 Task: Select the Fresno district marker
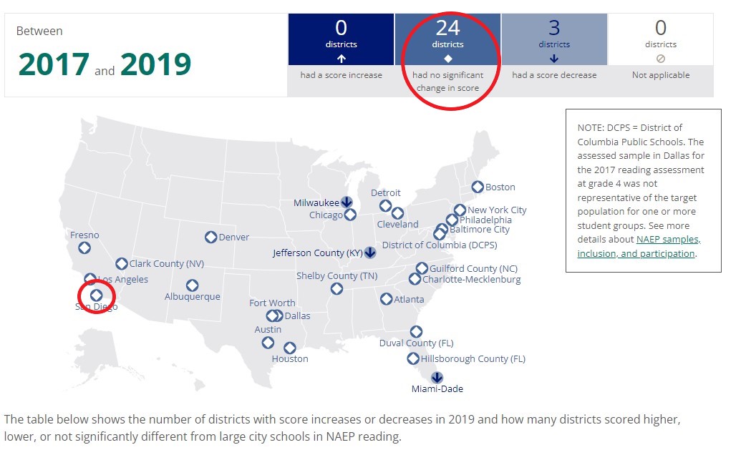[84, 248]
